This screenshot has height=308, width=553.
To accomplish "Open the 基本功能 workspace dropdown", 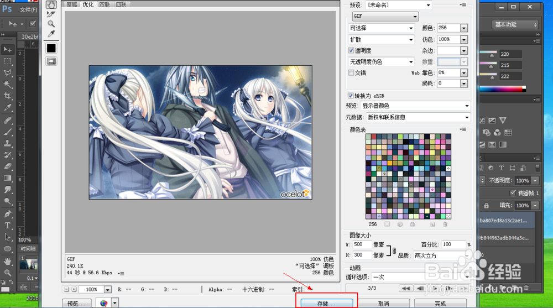I will click(515, 24).
